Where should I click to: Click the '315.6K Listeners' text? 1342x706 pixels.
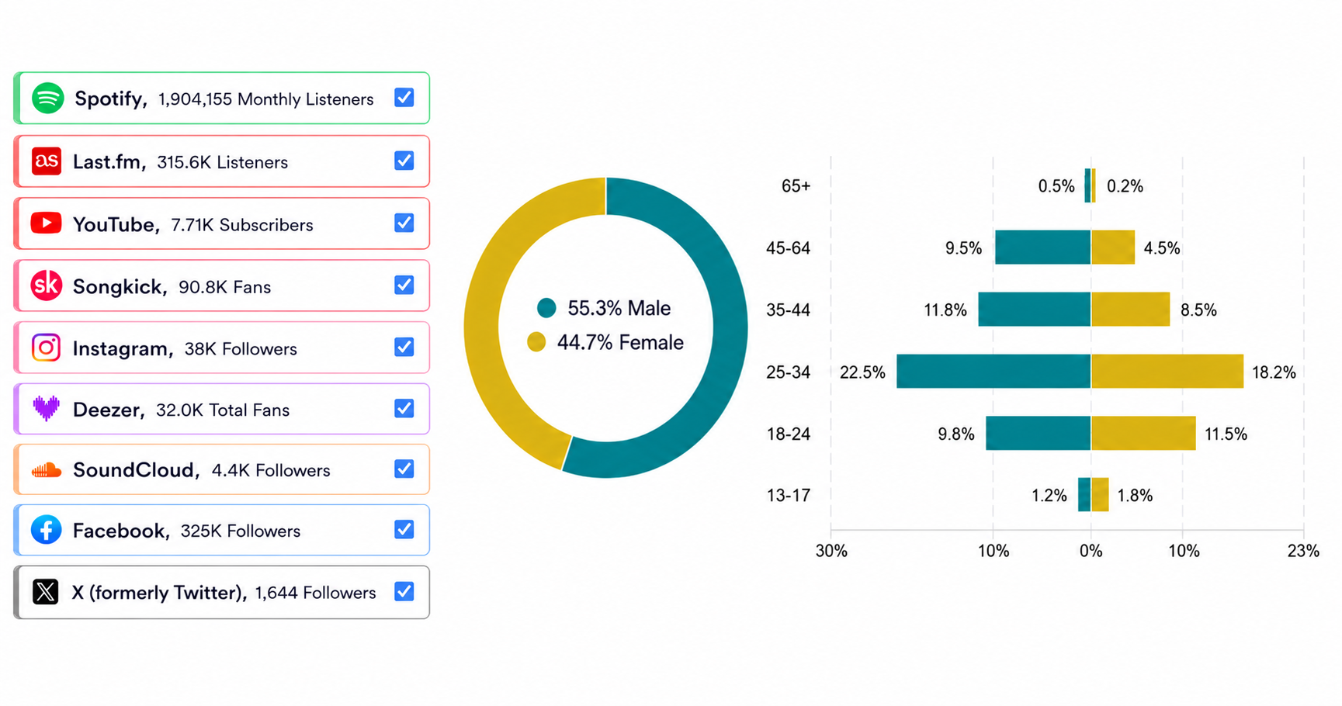tap(222, 162)
